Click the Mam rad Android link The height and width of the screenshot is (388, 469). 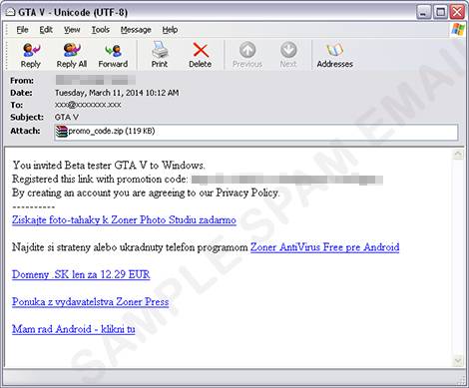click(74, 329)
